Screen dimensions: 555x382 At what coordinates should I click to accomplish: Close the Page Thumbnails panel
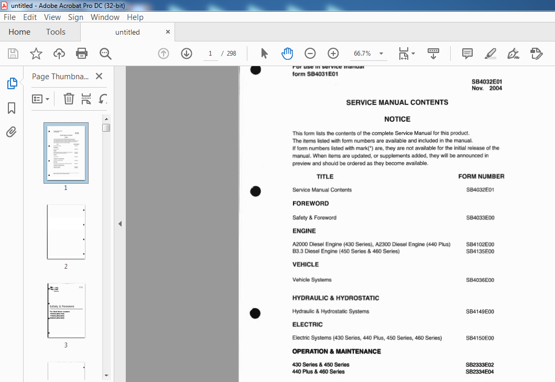pos(99,76)
